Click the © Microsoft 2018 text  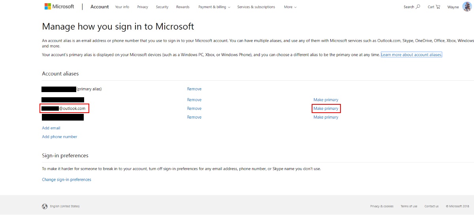point(458,206)
